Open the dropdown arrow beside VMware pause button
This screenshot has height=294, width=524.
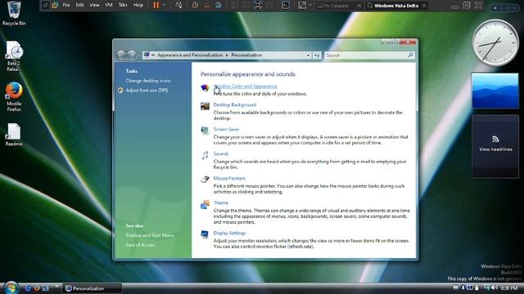164,5
